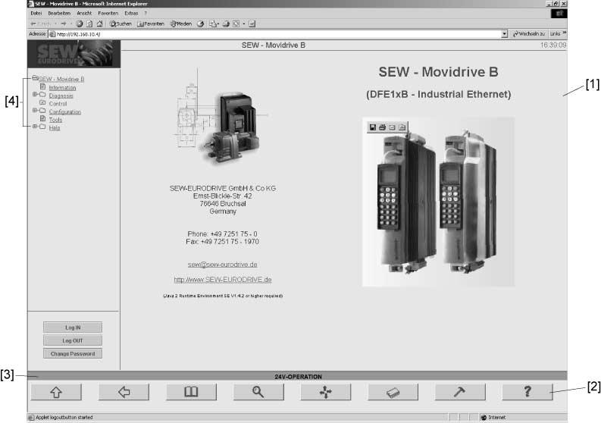Click the 'Applet logoutbutton started' status text
Viewport: 601px width, 423px height.
[x=64, y=417]
